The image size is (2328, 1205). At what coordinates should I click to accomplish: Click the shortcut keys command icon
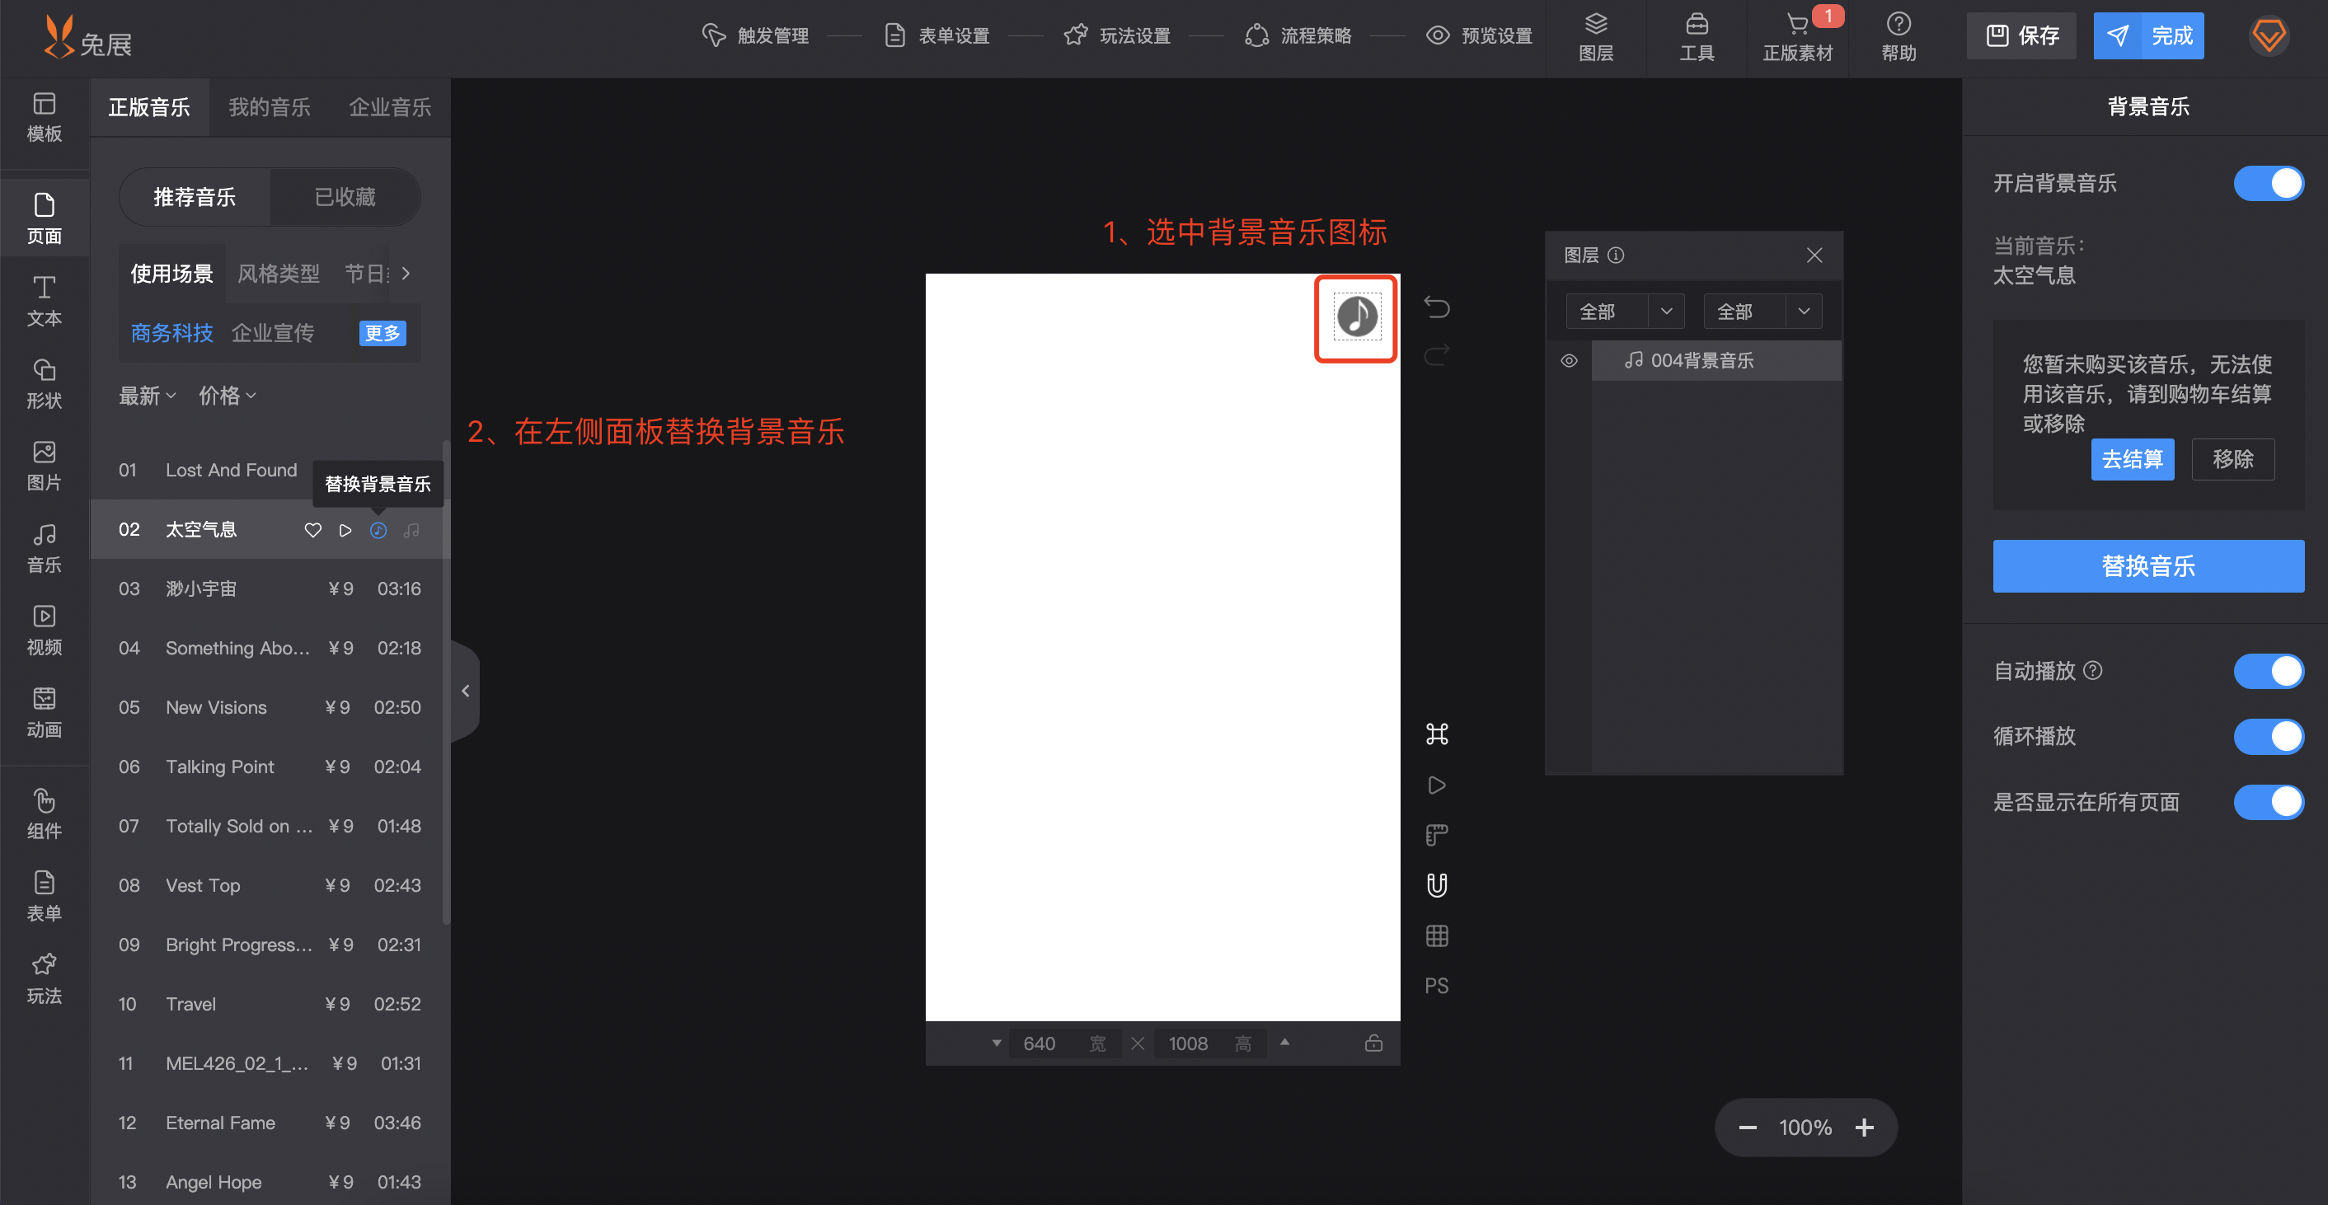click(x=1437, y=734)
